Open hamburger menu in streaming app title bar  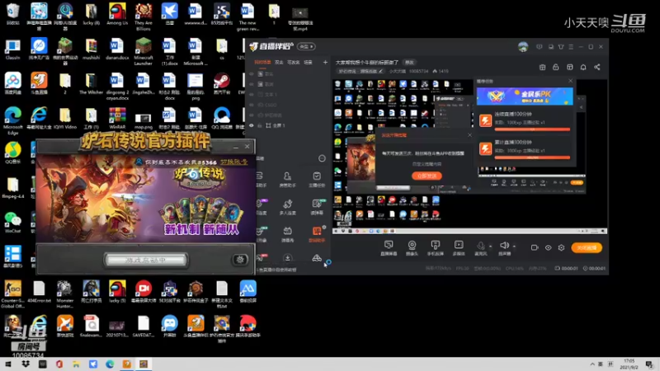point(571,47)
